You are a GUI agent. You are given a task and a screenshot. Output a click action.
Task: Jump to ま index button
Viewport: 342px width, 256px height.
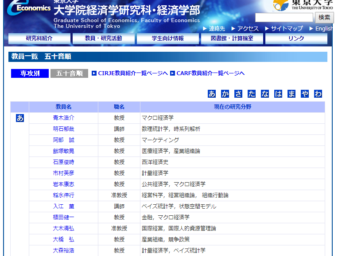point(291,94)
